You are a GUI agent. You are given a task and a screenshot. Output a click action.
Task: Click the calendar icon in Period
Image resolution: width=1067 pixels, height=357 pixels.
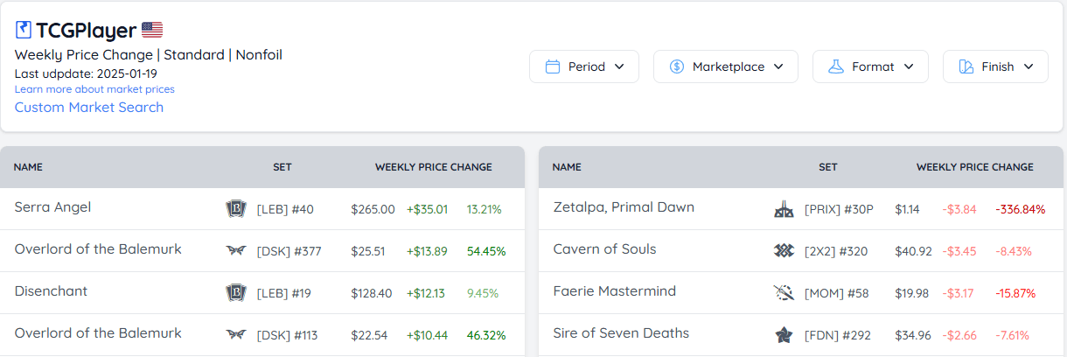(553, 66)
